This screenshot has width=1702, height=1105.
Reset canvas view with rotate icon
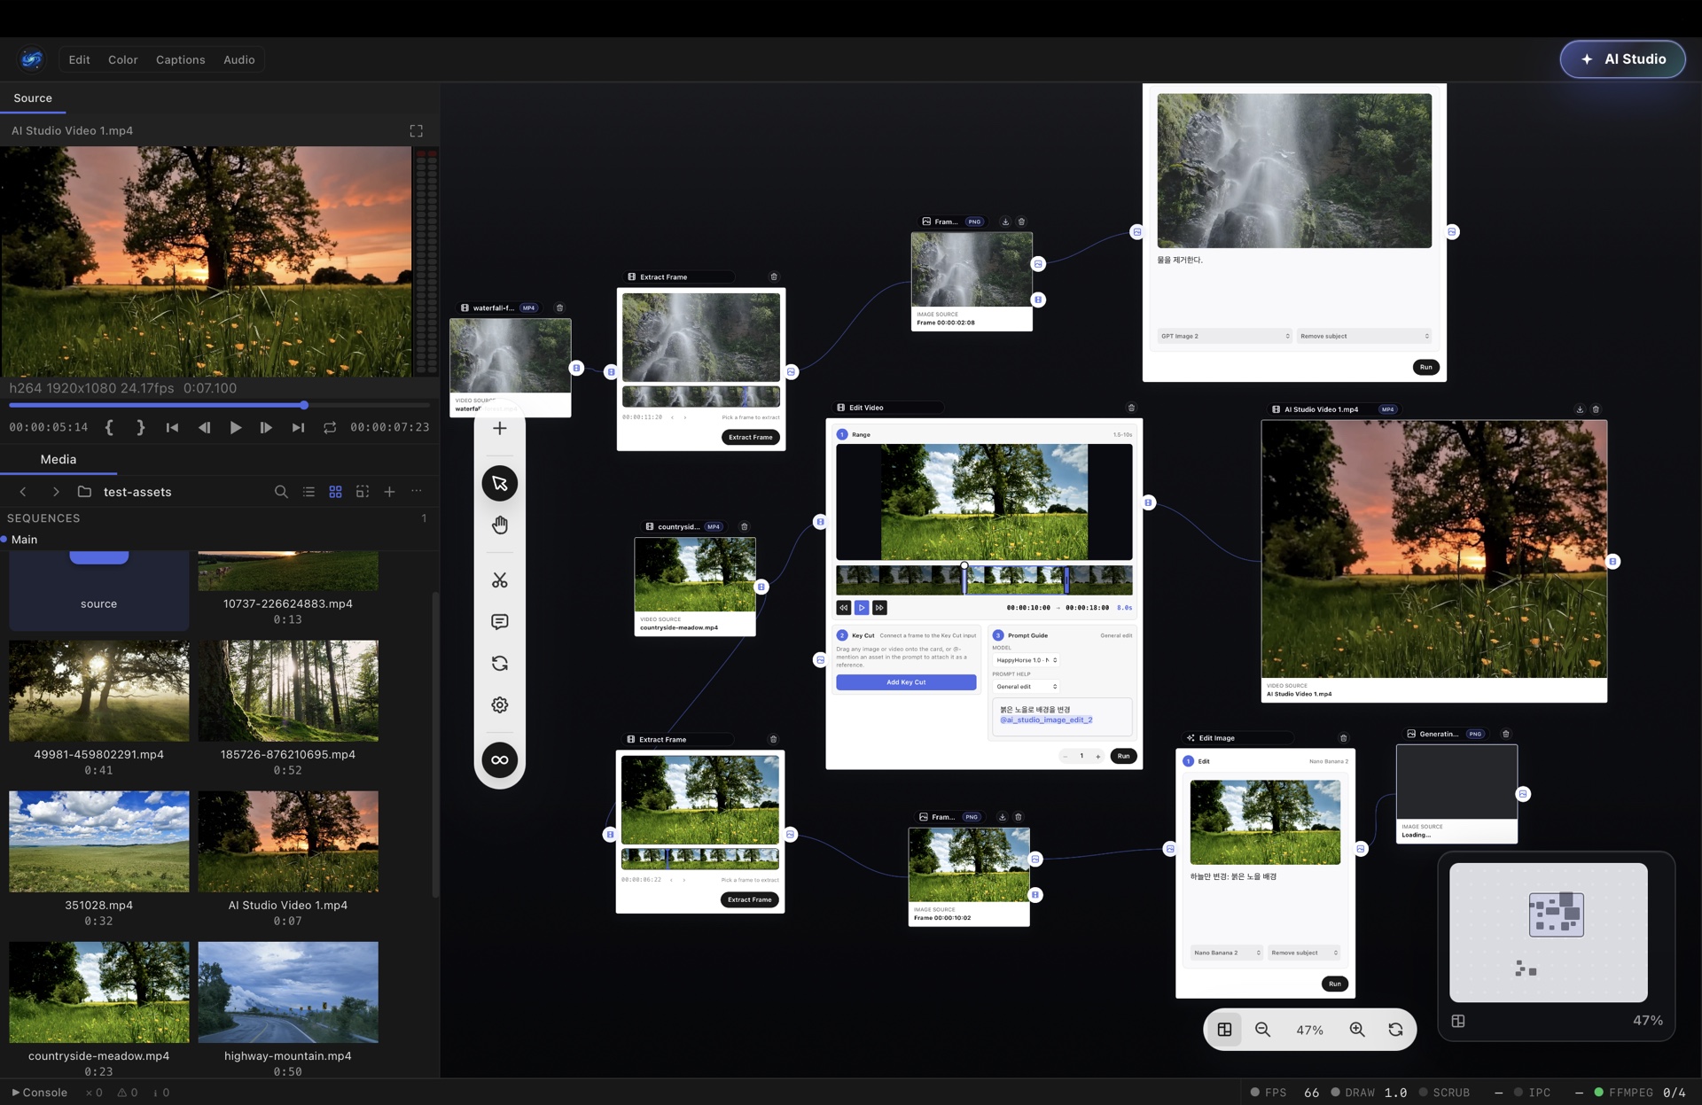coord(1395,1030)
